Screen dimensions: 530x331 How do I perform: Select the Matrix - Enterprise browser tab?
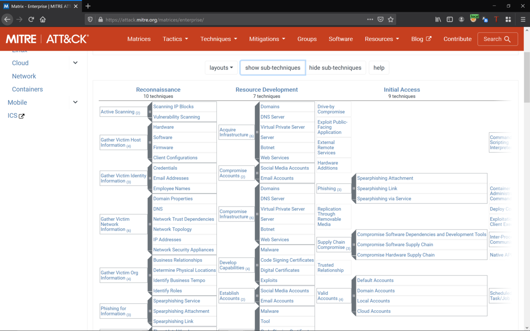click(41, 6)
